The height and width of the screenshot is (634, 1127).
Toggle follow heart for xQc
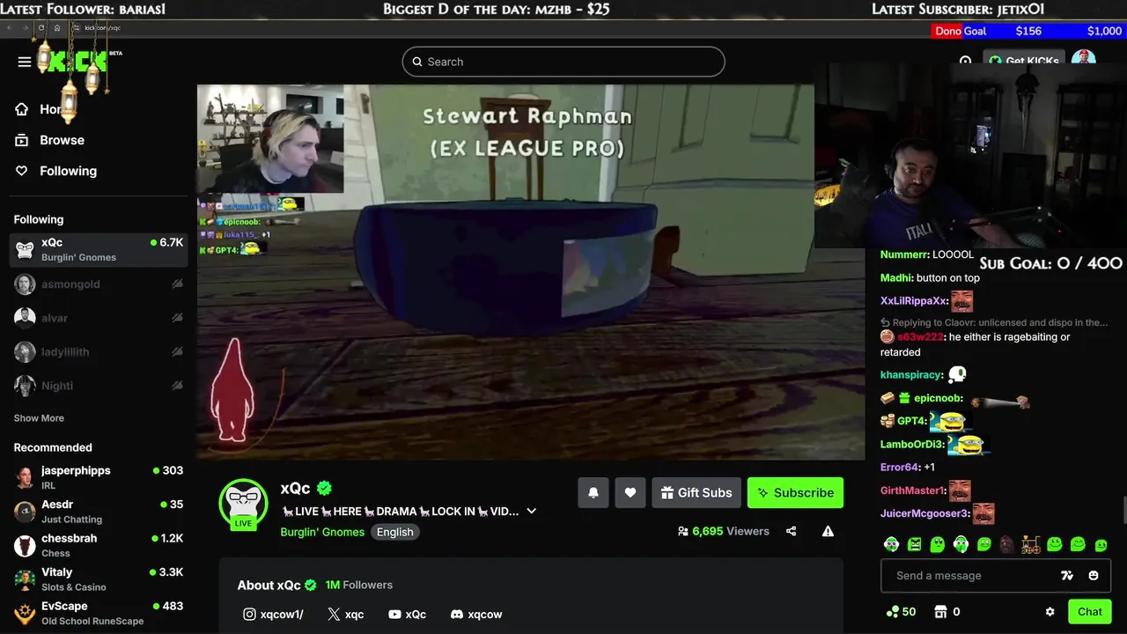click(630, 493)
